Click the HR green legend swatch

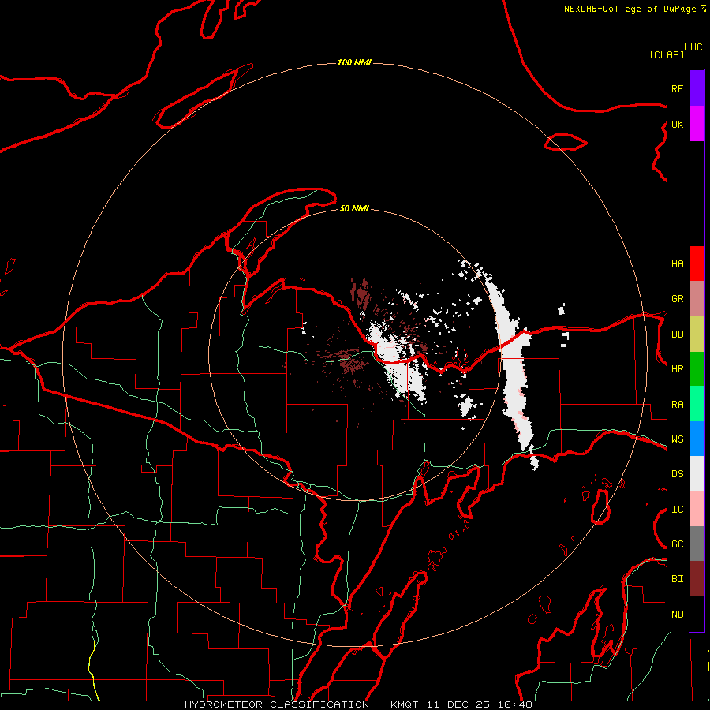[x=697, y=369]
